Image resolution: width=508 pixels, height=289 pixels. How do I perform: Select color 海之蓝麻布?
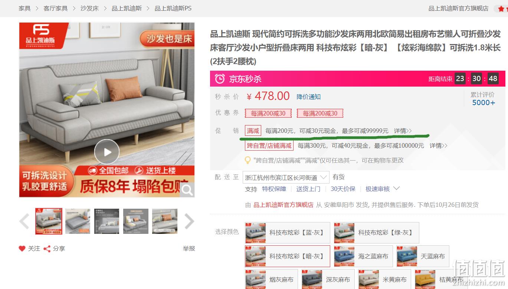point(363,256)
